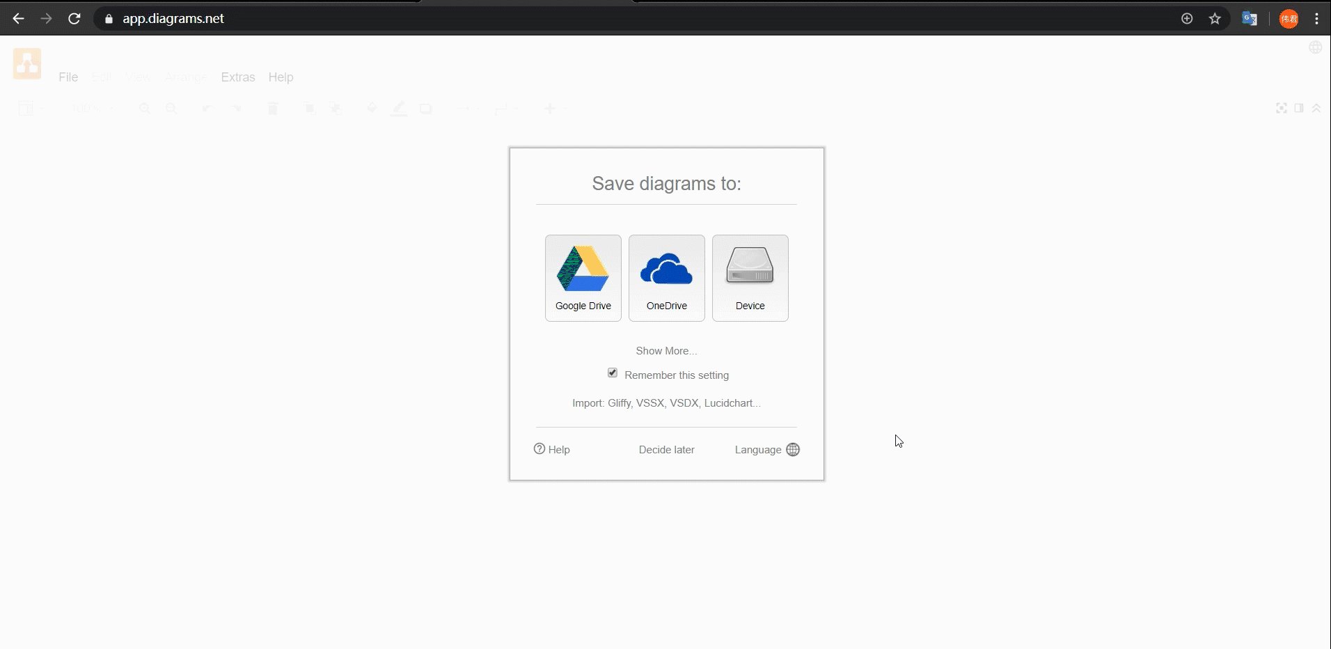Click the Shadow toolbar icon
This screenshot has width=1331, height=649.
tap(426, 109)
